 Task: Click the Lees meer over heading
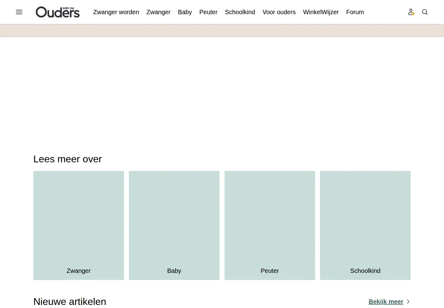[68, 159]
